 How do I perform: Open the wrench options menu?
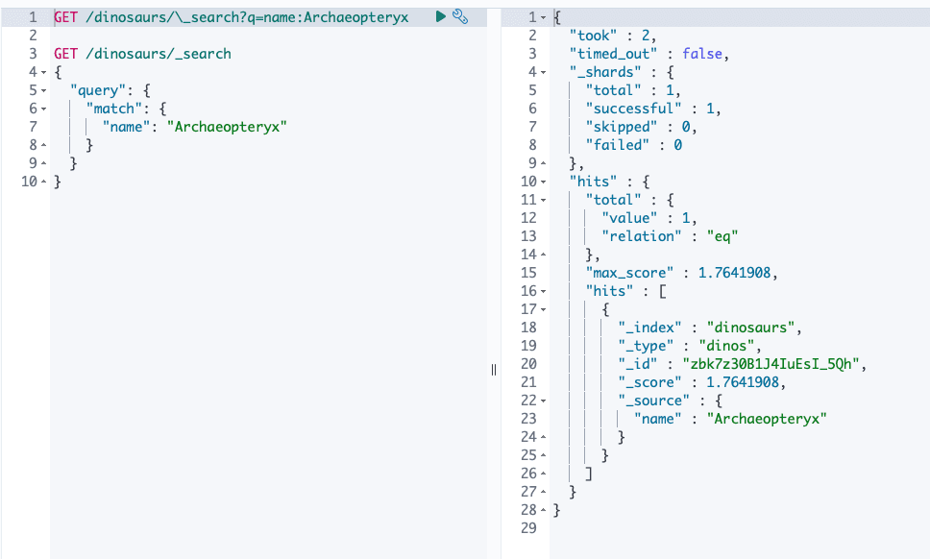(459, 17)
